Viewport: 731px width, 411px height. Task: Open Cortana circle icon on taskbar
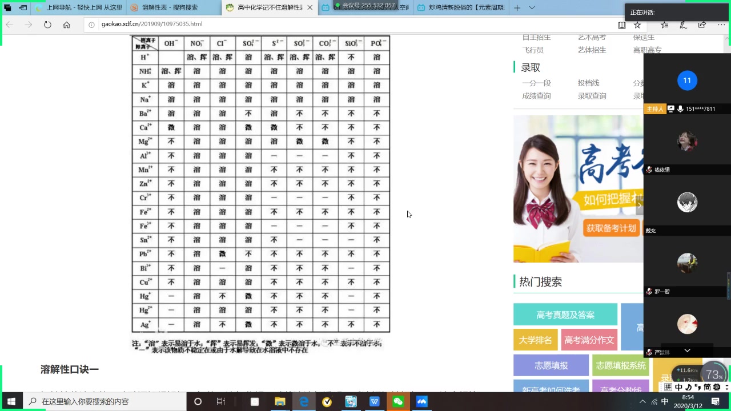point(198,402)
